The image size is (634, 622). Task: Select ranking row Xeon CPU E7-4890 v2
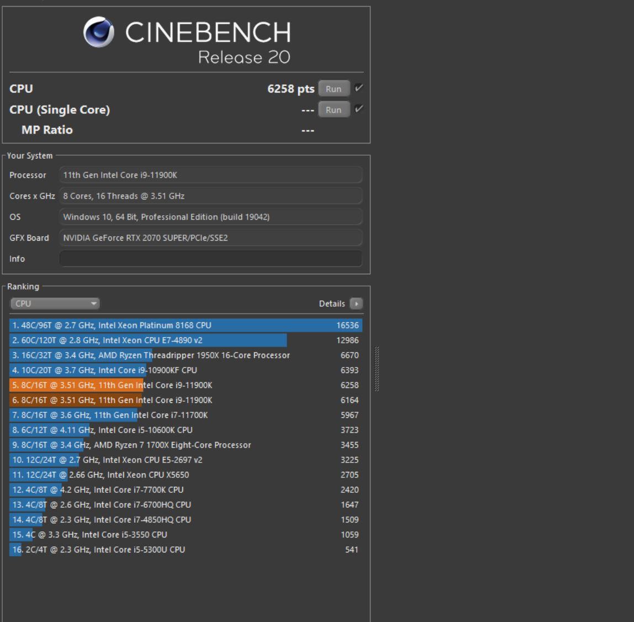click(x=186, y=341)
